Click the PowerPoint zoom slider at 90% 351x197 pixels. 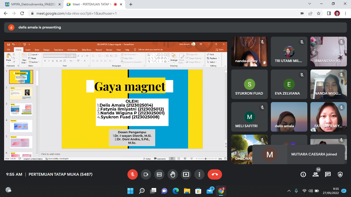(x=206, y=159)
